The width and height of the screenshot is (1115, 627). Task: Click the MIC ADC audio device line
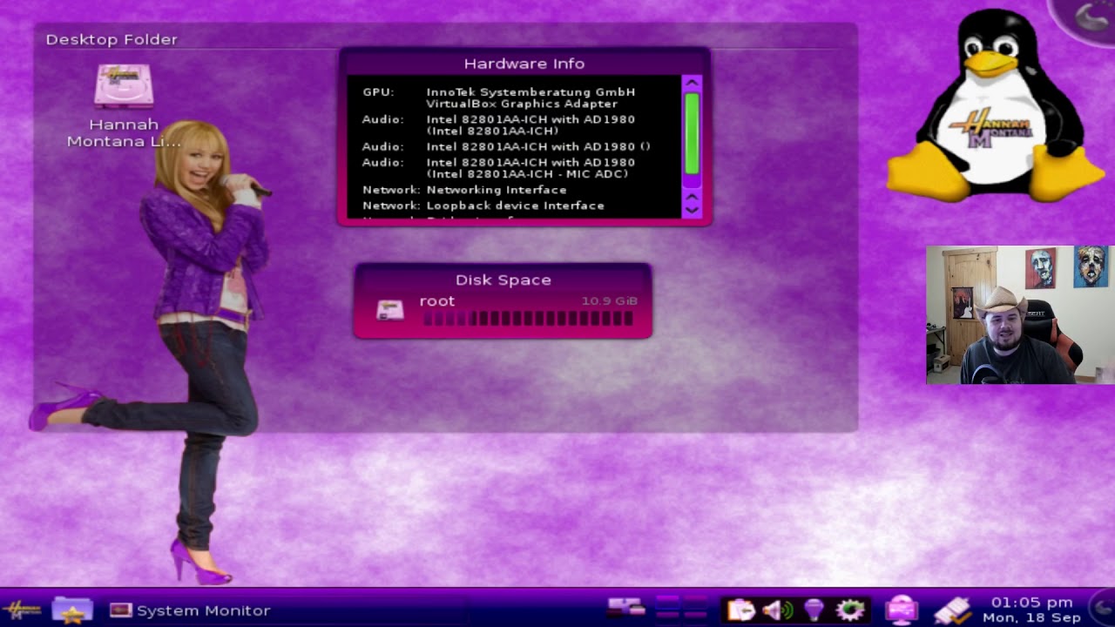[527, 174]
